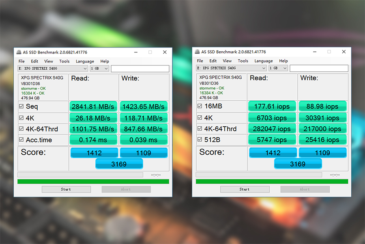Click the 4K-64Thrd read value 1101.75 MB/s
Viewport: 365px width, 244px height.
[93, 129]
